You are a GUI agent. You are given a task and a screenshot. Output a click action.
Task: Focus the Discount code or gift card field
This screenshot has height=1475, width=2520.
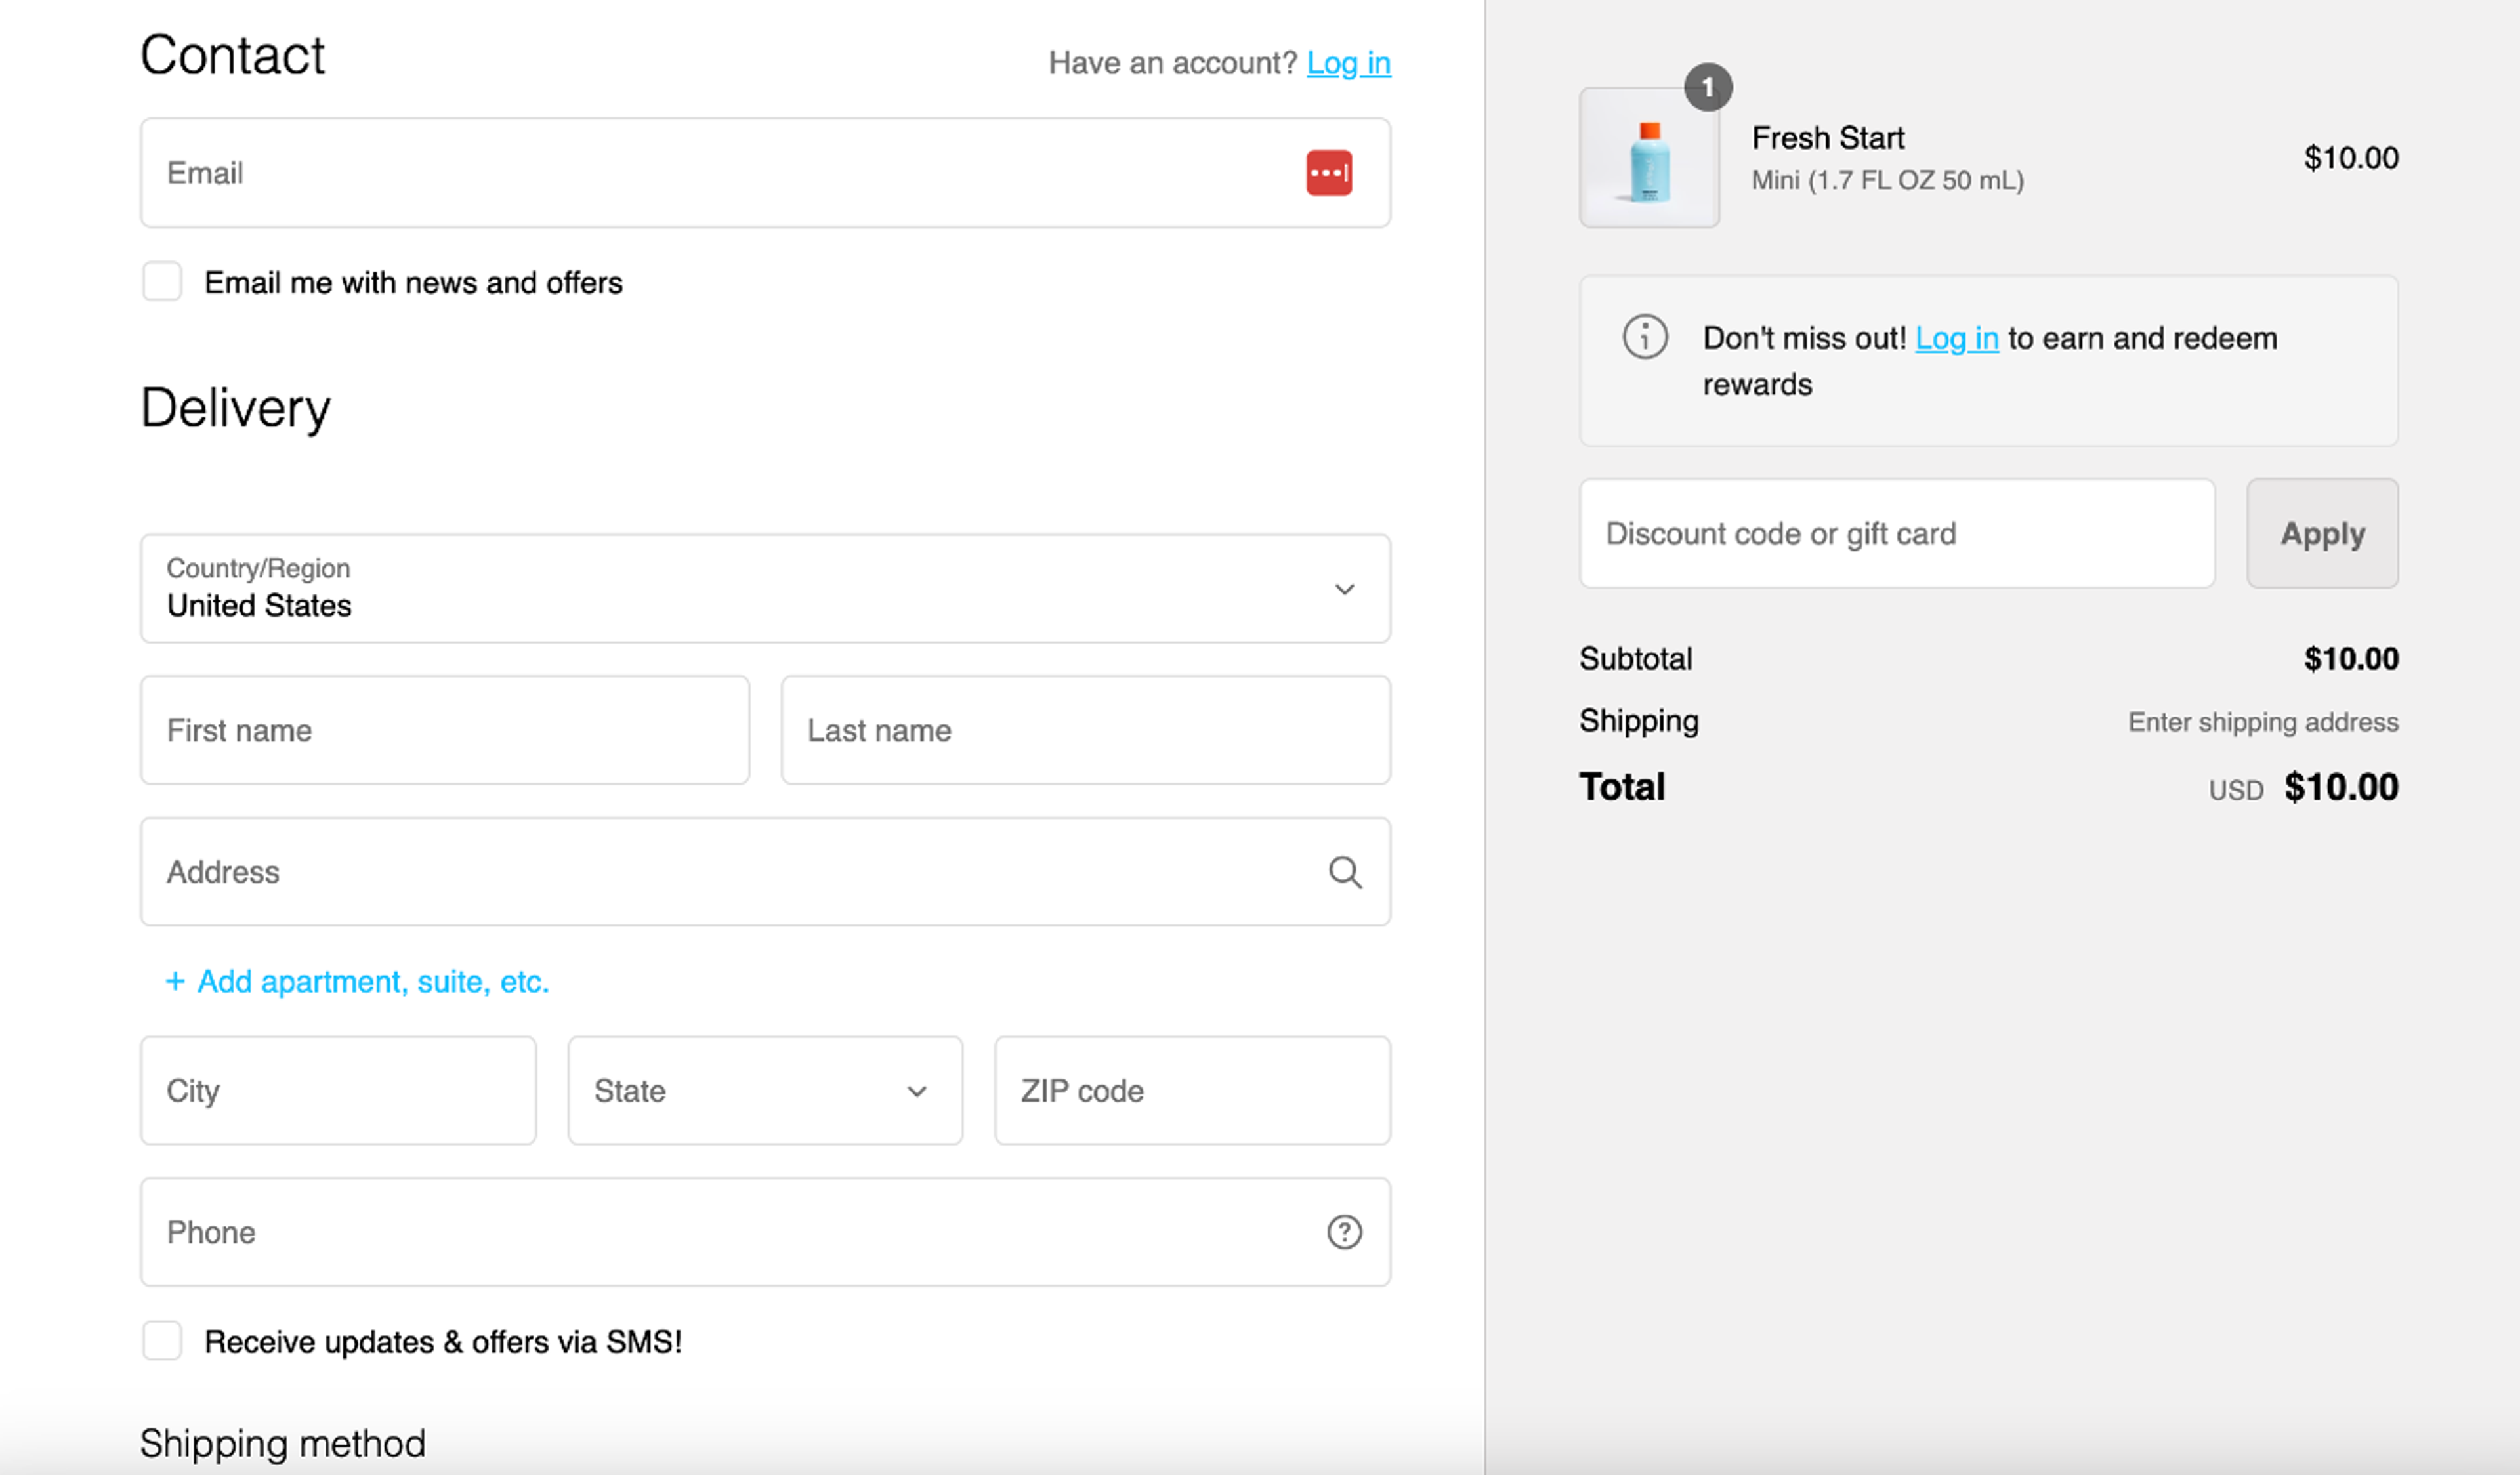click(1895, 533)
